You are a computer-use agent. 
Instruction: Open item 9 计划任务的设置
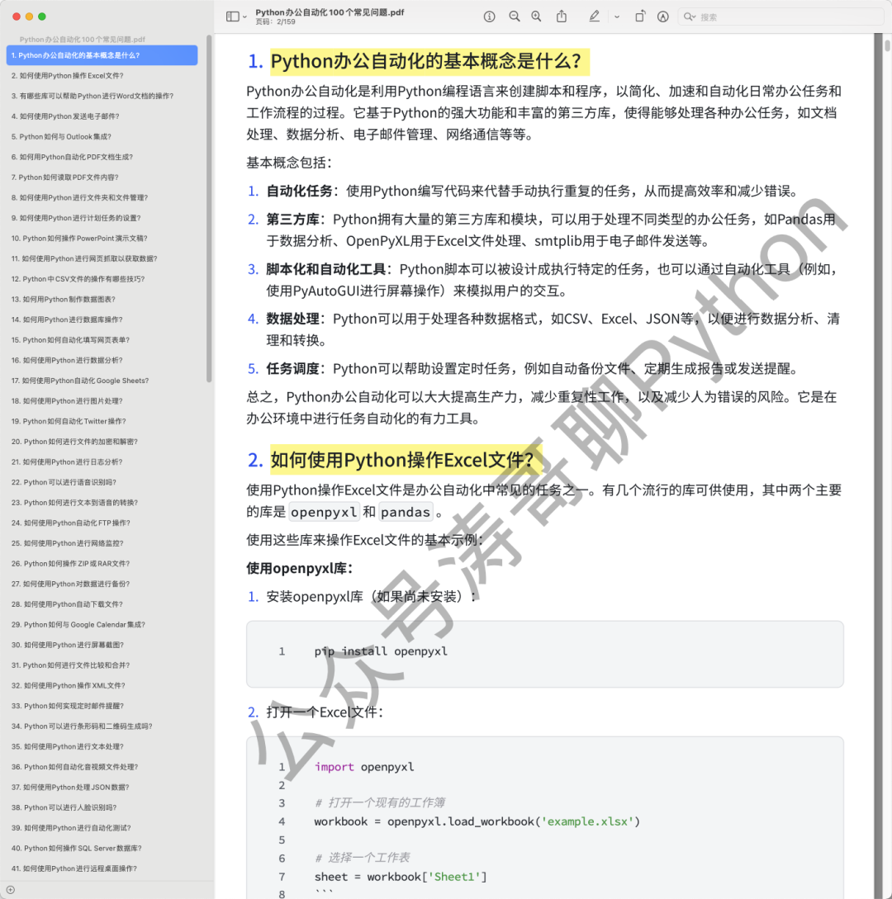coord(102,218)
